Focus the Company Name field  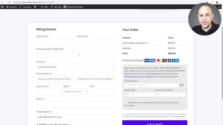75,55
